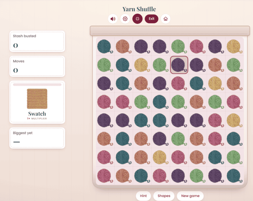Open the settings gear
Viewport: 253px width, 201px height.
pos(125,19)
